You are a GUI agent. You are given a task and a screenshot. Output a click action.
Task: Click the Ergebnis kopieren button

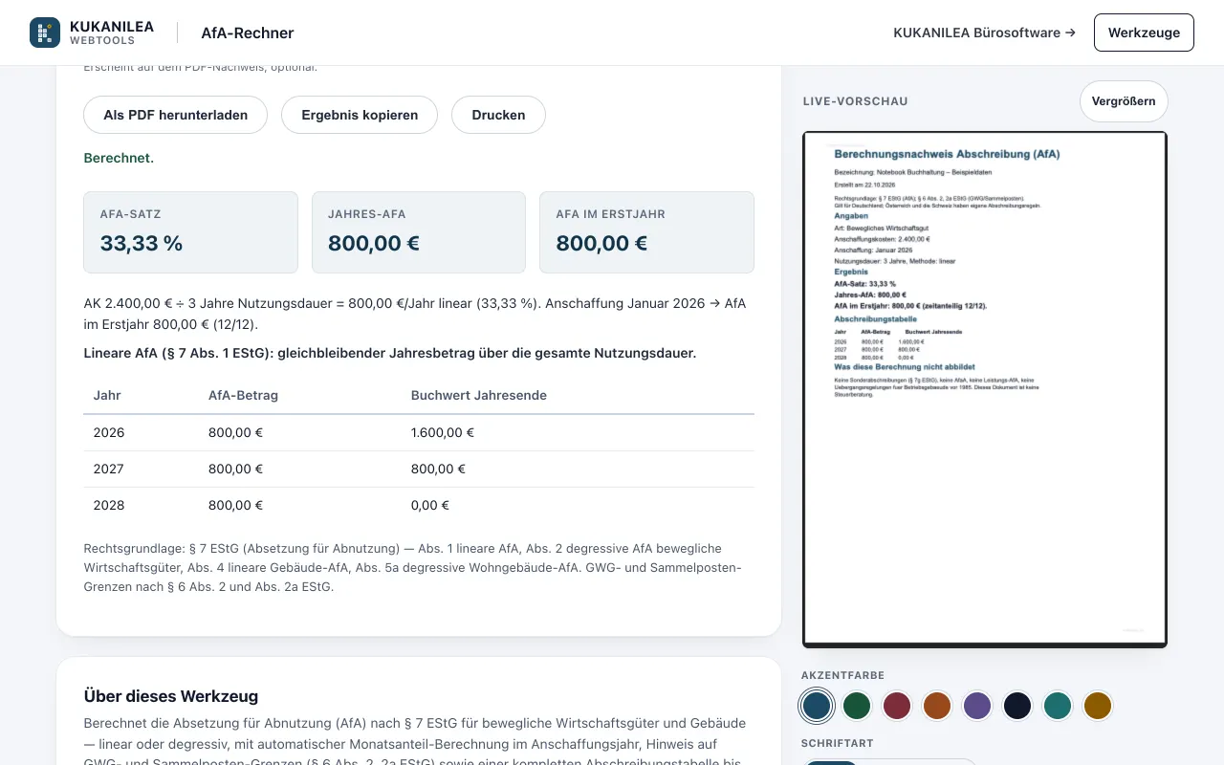coord(360,115)
